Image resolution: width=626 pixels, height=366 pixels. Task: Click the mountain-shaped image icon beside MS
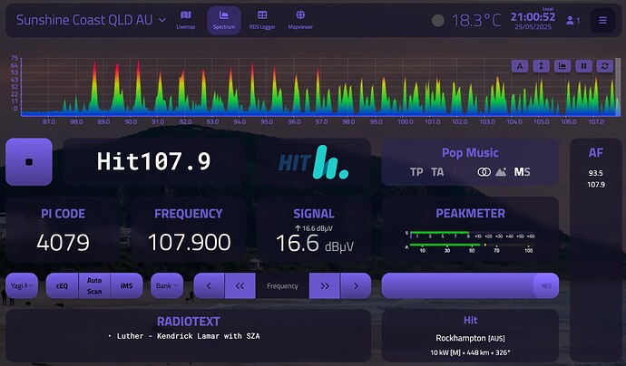click(x=501, y=172)
